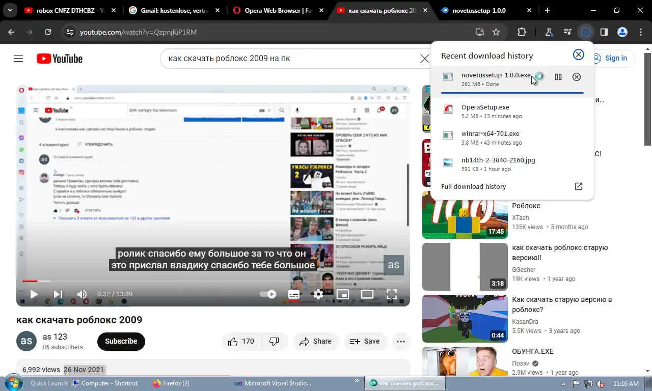Dislike the video
This screenshot has height=391, width=652.
(x=275, y=341)
